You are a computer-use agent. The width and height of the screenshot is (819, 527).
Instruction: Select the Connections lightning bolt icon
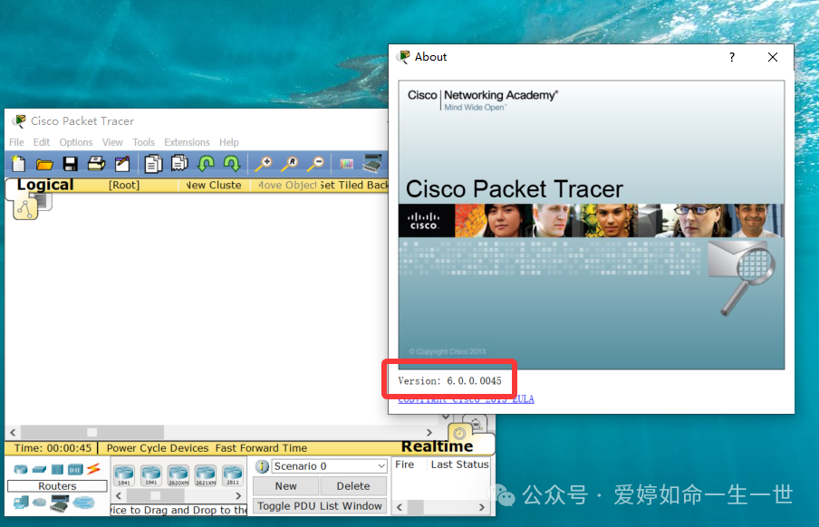point(93,468)
